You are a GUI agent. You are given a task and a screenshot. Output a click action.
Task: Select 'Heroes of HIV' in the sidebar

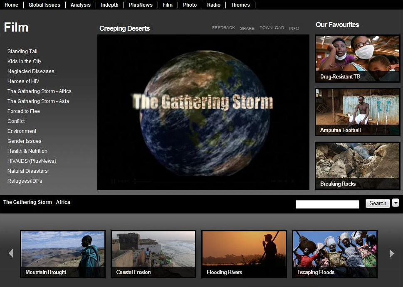click(x=23, y=81)
